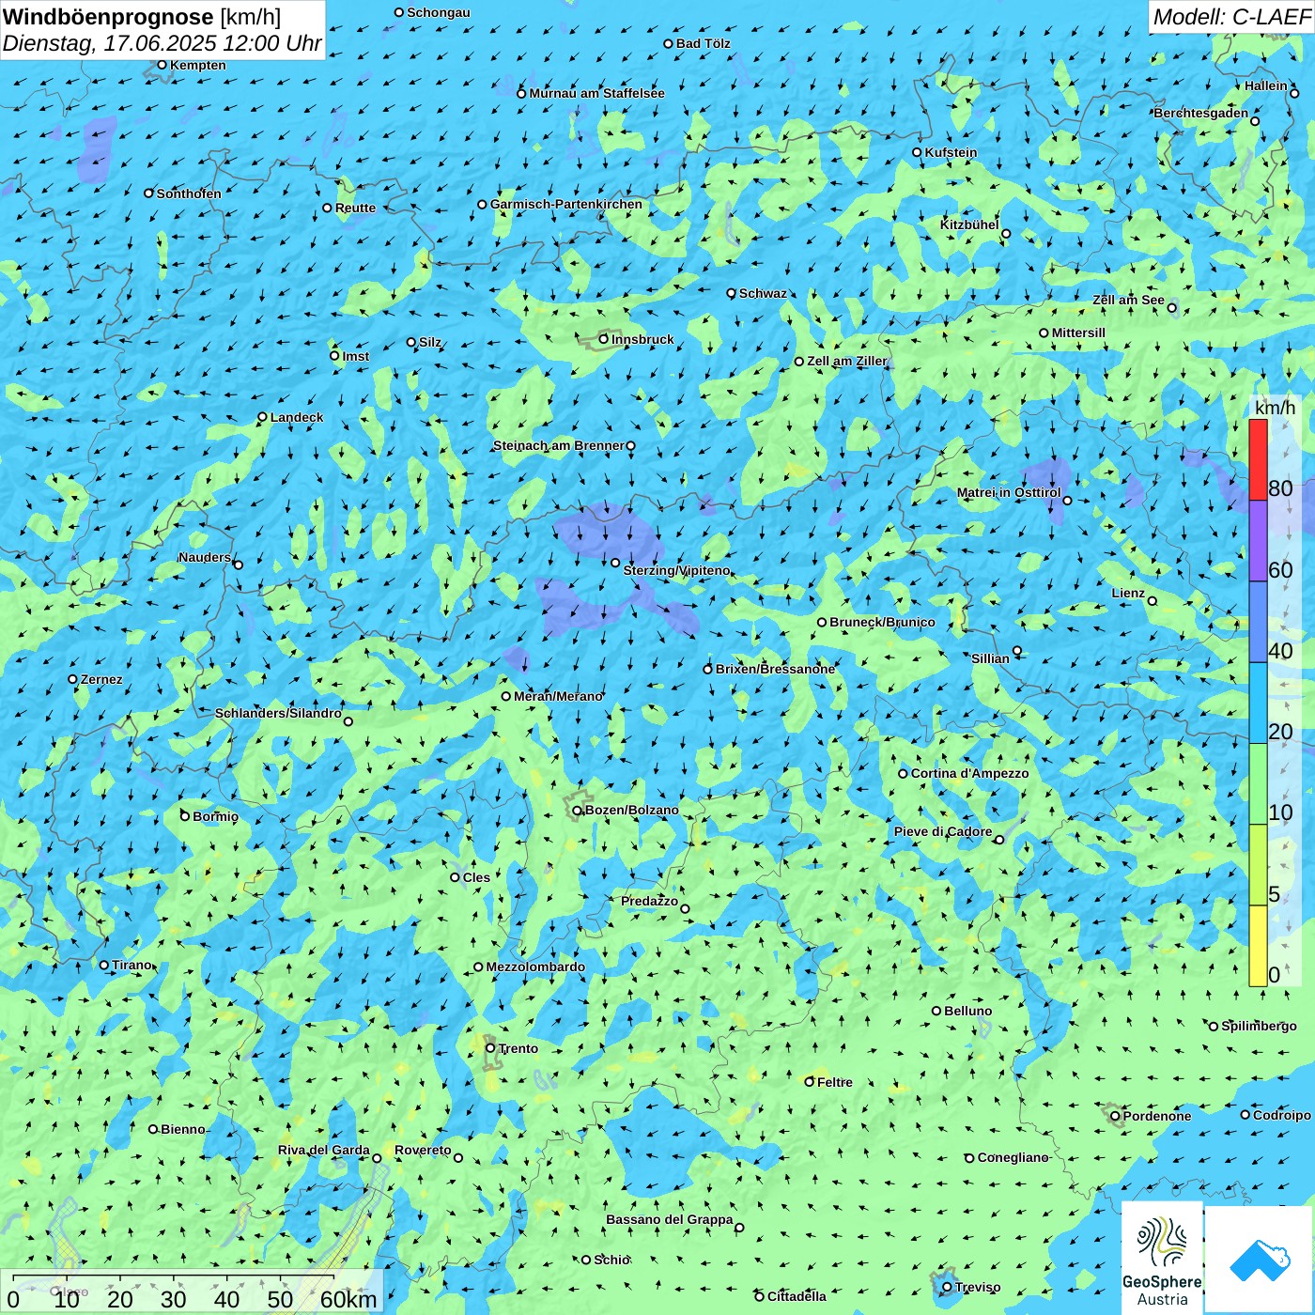Click the 'Bruneck/Brunico' label
Screen dimensions: 1315x1315
coord(882,622)
